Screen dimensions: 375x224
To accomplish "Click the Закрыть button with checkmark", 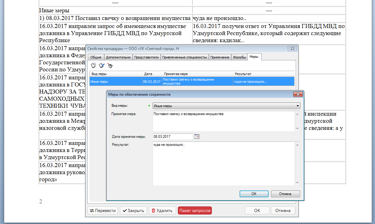I will click(133, 211).
